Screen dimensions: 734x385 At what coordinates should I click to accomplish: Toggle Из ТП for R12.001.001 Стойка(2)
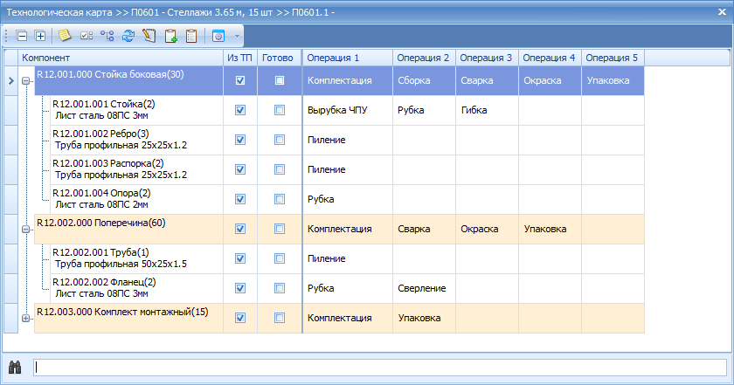(240, 110)
